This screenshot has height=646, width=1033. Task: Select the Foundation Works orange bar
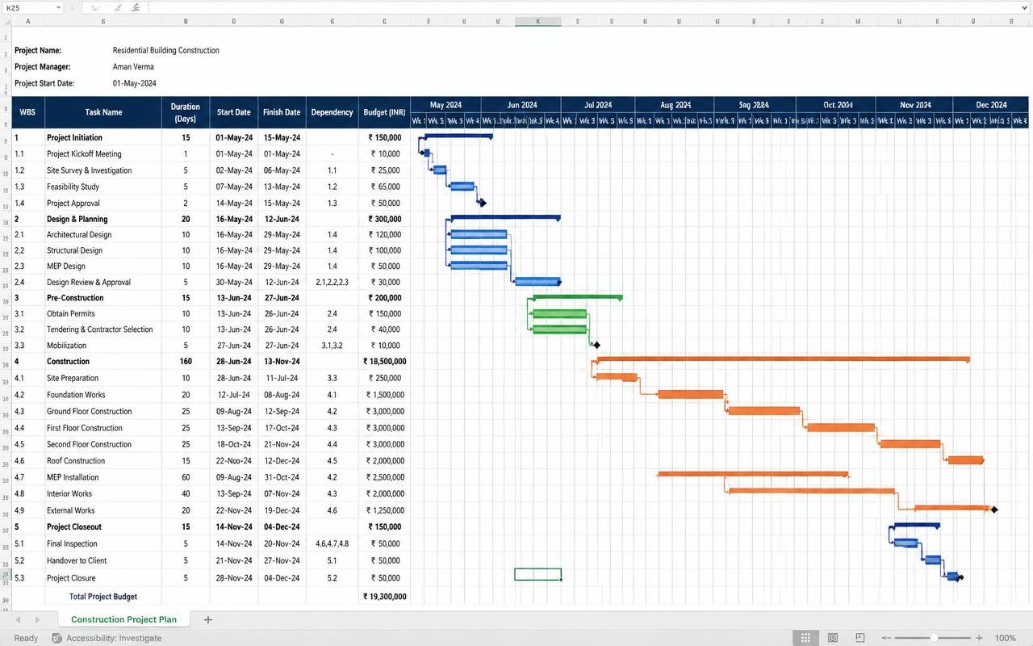coord(691,394)
